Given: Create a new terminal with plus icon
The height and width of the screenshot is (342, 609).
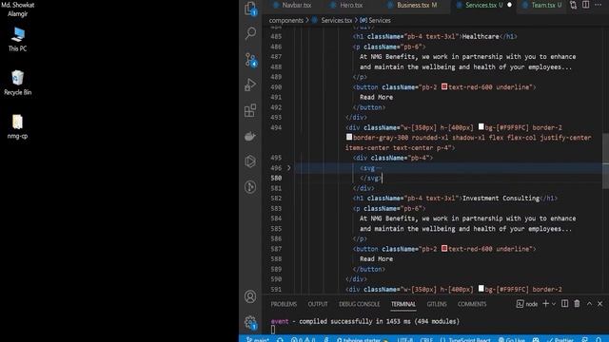Looking at the screenshot, I should tap(545, 304).
